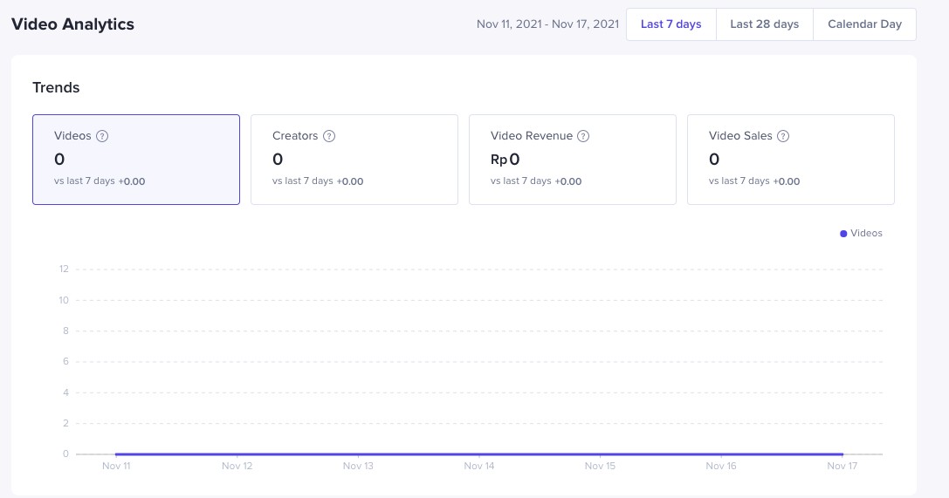Open the Creators help tooltip icon

point(329,136)
